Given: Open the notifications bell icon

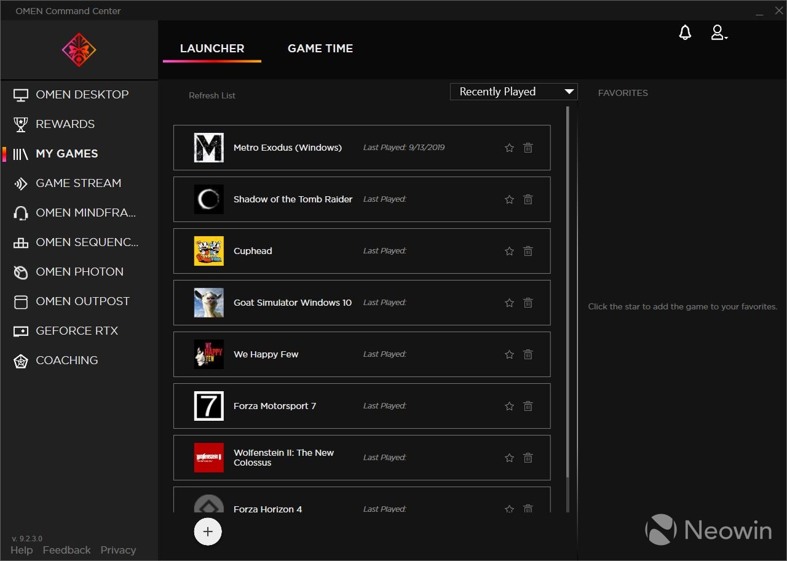Looking at the screenshot, I should point(685,33).
